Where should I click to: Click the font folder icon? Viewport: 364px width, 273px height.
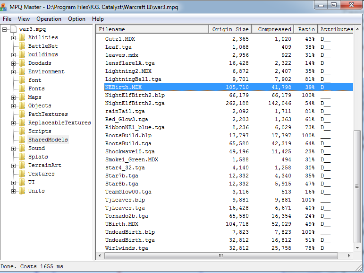(22, 80)
